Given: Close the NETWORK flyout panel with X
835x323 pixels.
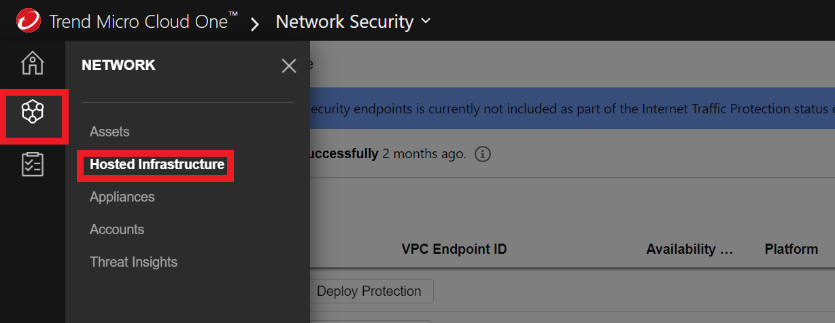Looking at the screenshot, I should [289, 65].
